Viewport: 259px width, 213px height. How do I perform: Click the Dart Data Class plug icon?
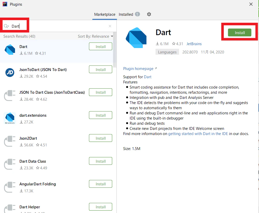[10, 164]
